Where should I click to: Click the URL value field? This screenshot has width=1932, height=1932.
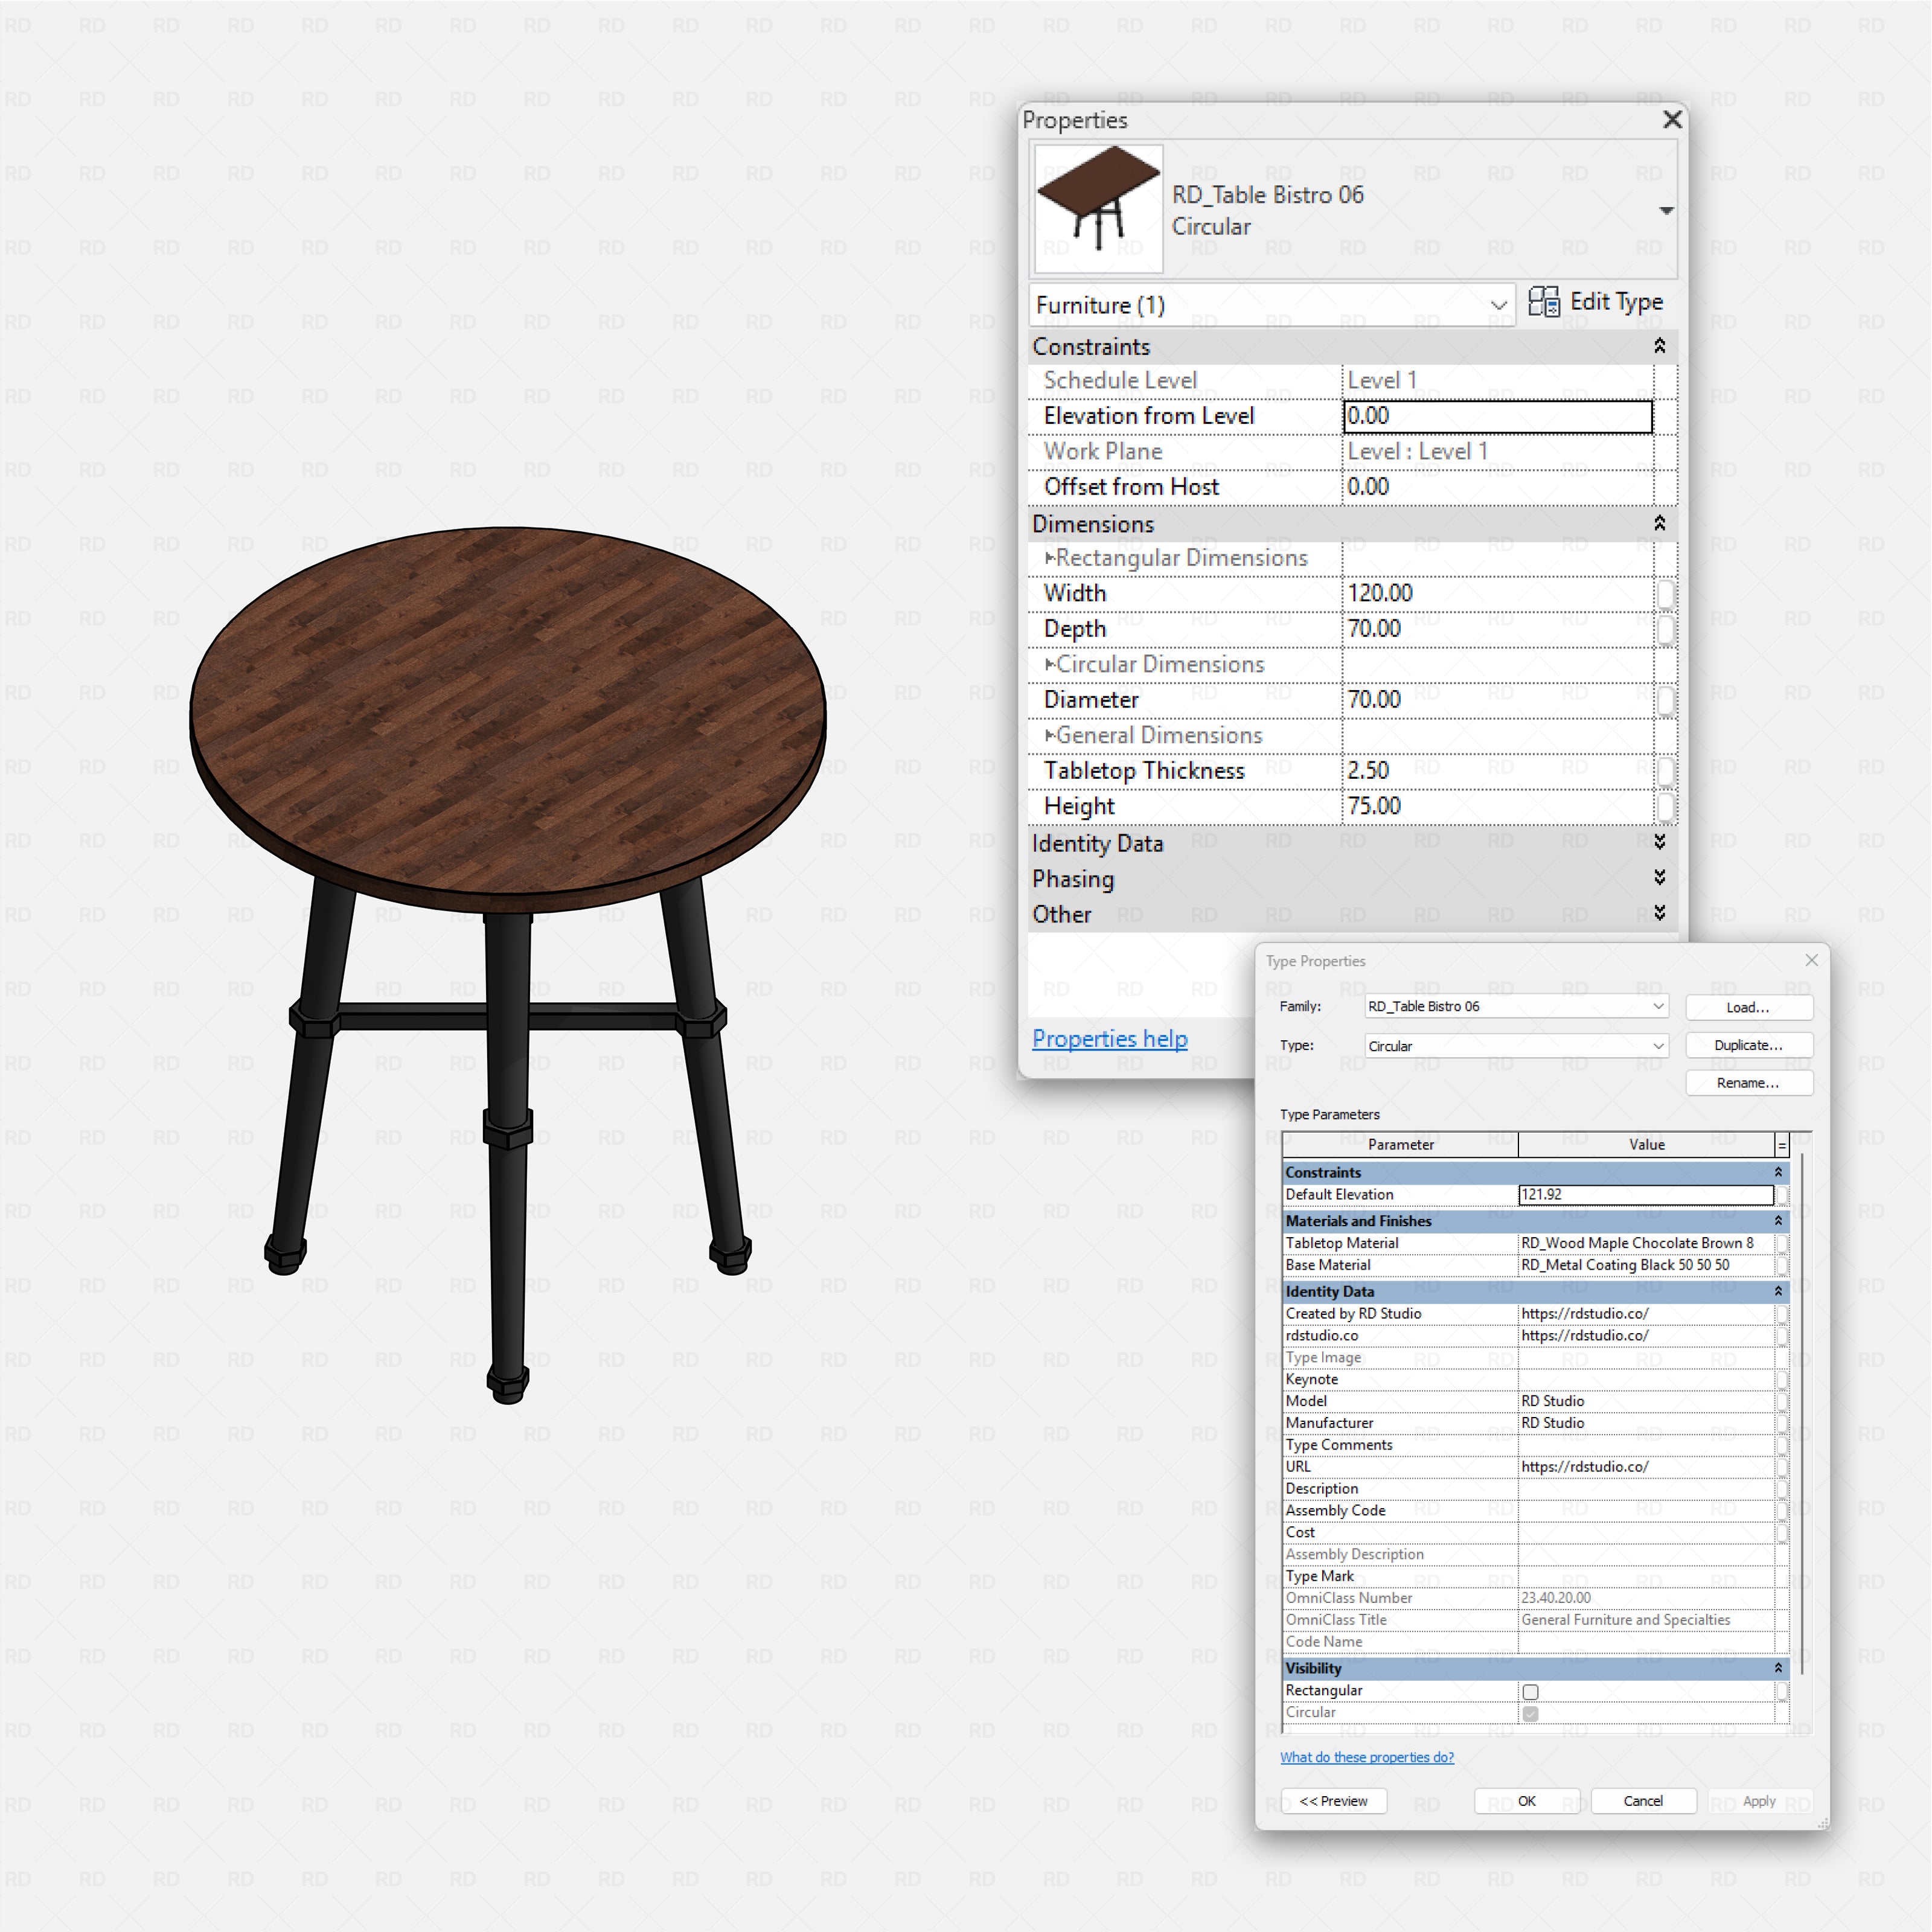(1646, 1467)
